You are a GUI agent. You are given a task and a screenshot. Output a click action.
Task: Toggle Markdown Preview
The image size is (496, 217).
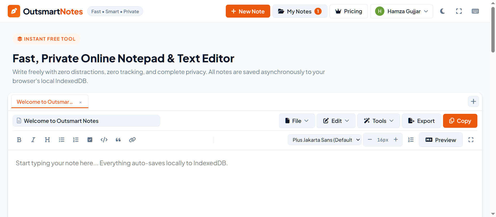click(441, 140)
